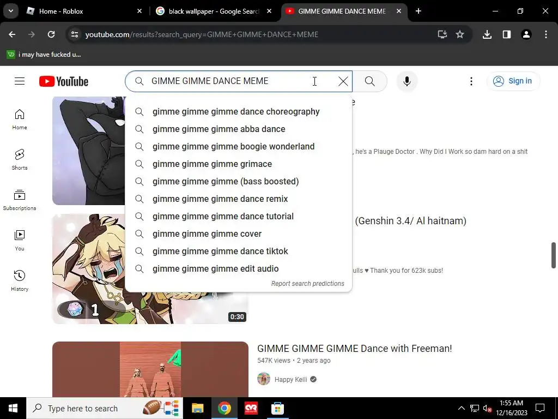Choose 'gimme gimme gimme dance tutorial' suggestion
This screenshot has height=419, width=558.
[x=239, y=216]
